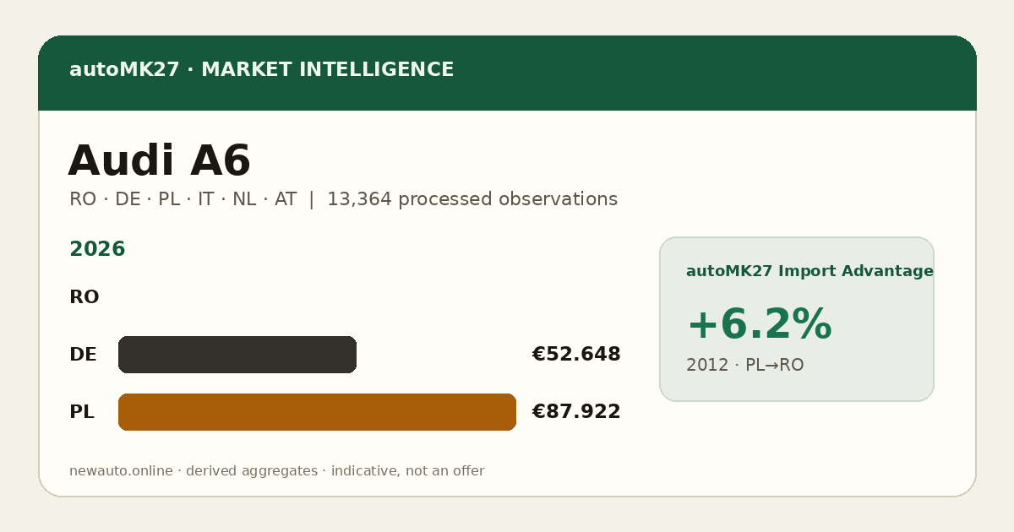Click the autoMK27 Market Intelligence header

261,70
